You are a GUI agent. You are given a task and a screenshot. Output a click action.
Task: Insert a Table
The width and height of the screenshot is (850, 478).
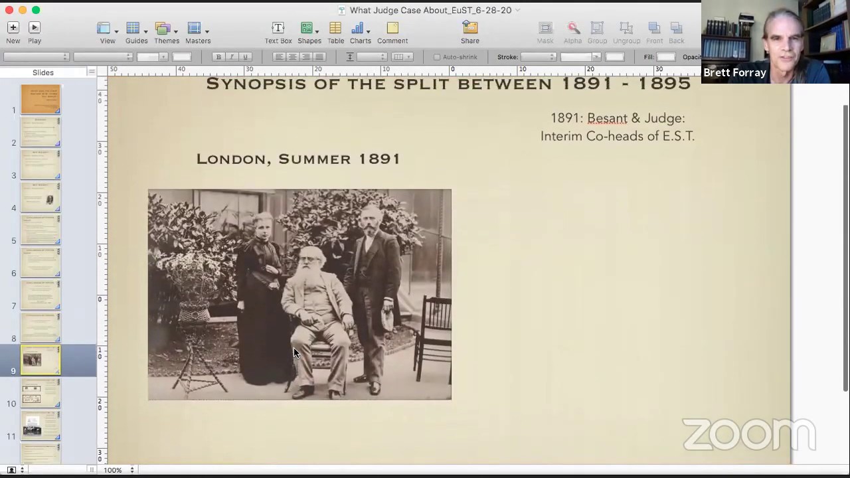[x=335, y=28]
